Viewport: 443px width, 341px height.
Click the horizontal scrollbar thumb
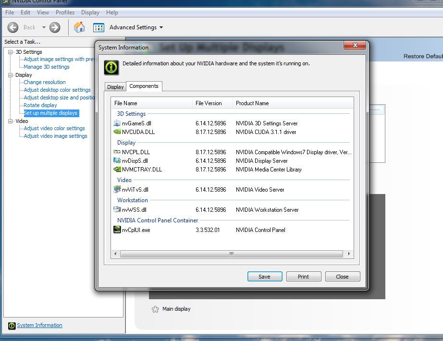232,254
